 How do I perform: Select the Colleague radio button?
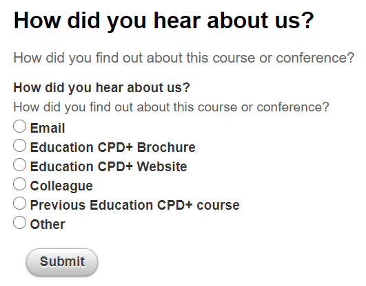pos(19,184)
